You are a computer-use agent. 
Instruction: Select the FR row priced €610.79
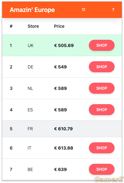coord(62,129)
